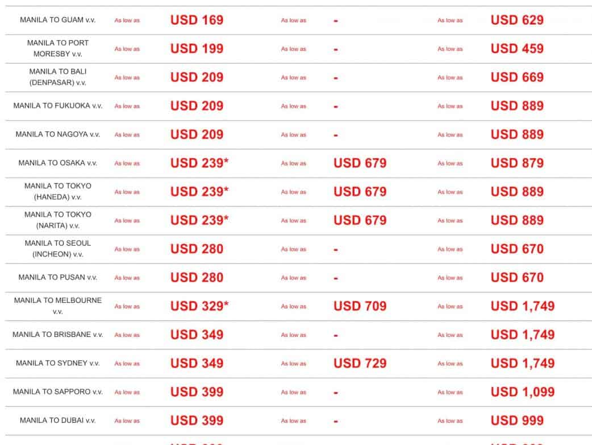Click the USD 709 Melbourne fare
Screen dimensions: 592x445
(360, 306)
